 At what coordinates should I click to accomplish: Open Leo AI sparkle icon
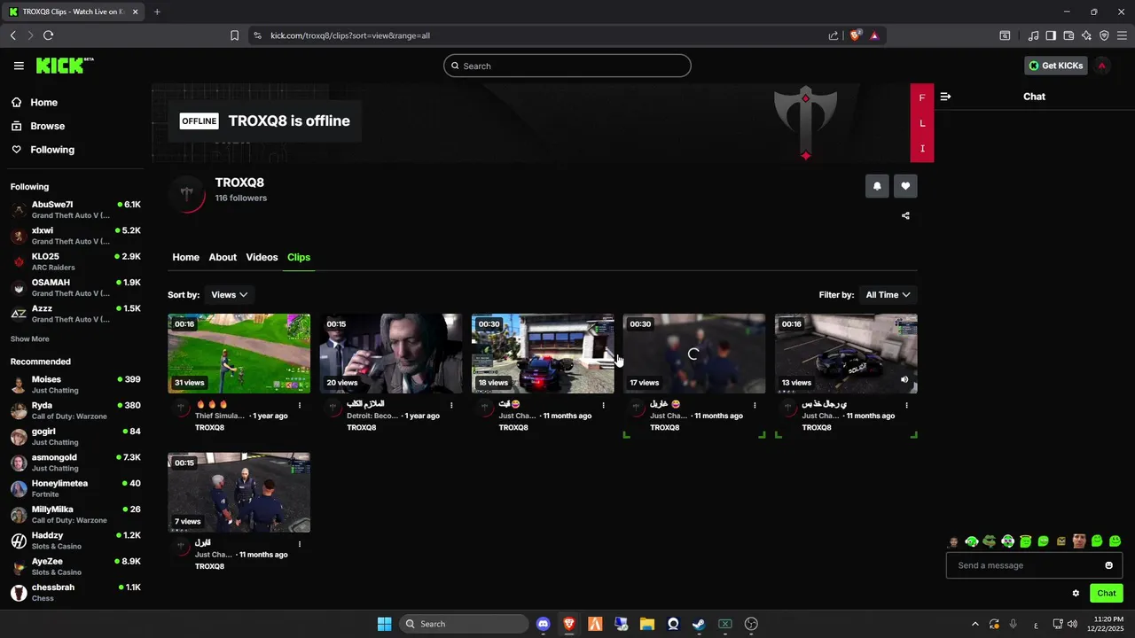click(x=1086, y=35)
